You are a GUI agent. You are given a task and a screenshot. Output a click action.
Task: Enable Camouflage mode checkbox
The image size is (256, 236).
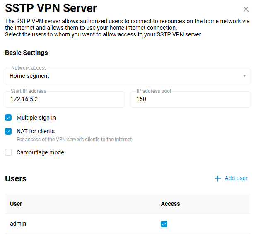[x=8, y=152]
